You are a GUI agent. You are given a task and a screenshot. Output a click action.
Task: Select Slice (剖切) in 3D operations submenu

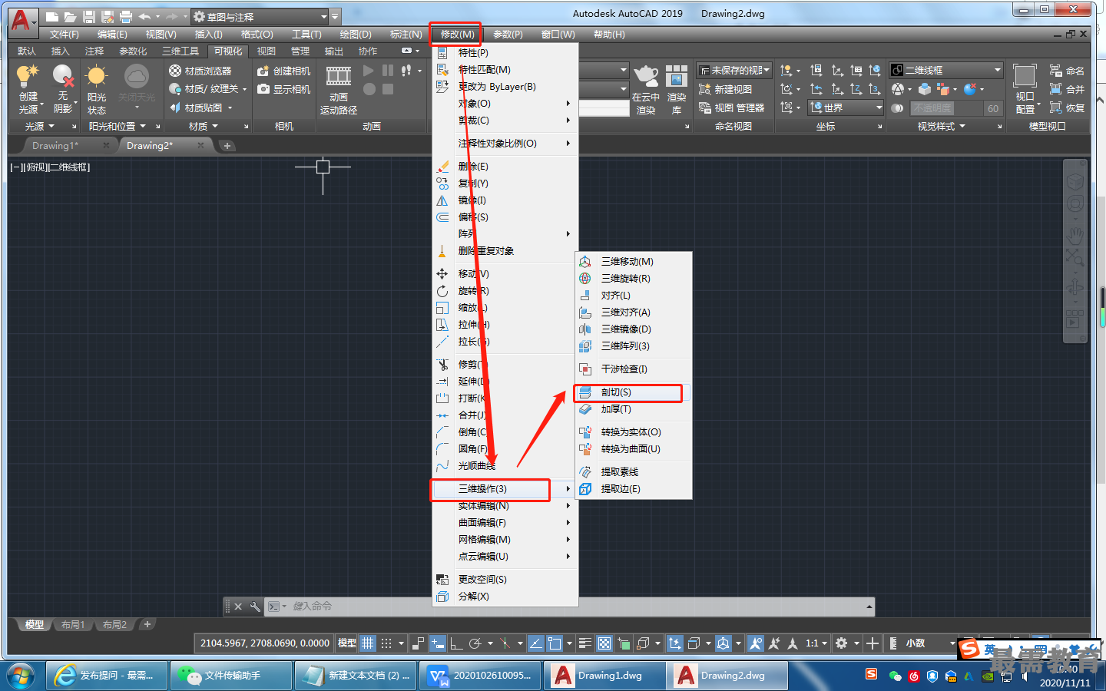click(x=634, y=392)
